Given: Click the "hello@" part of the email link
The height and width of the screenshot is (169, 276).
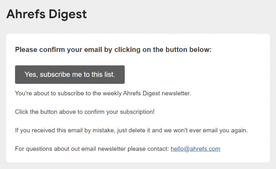Looking at the screenshot, I should 180,149.
